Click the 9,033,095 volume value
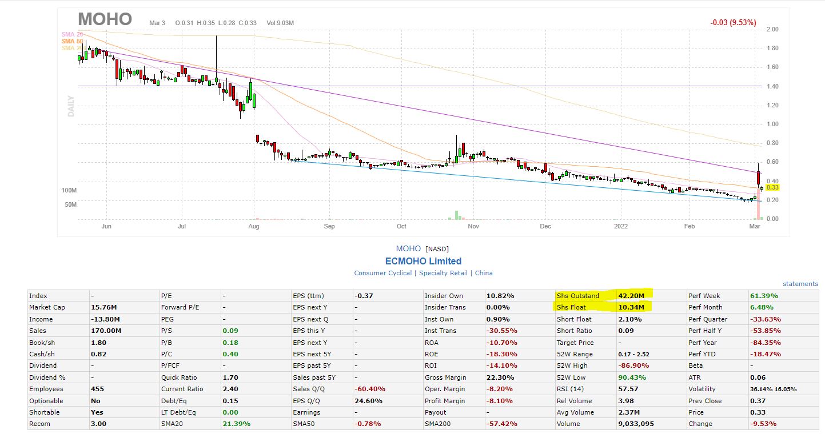 pyautogui.click(x=636, y=424)
